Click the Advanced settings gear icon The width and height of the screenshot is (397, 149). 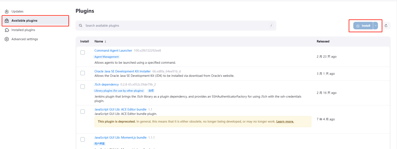pyautogui.click(x=7, y=39)
